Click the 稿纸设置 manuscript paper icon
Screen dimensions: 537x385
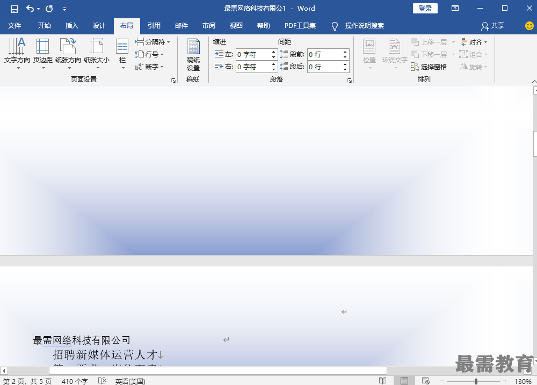tap(193, 55)
